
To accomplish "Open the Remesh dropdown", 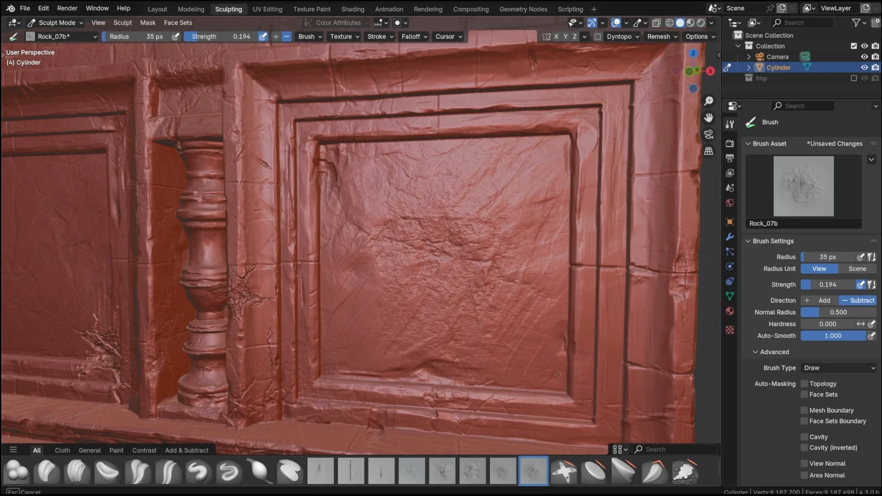I will click(x=661, y=36).
